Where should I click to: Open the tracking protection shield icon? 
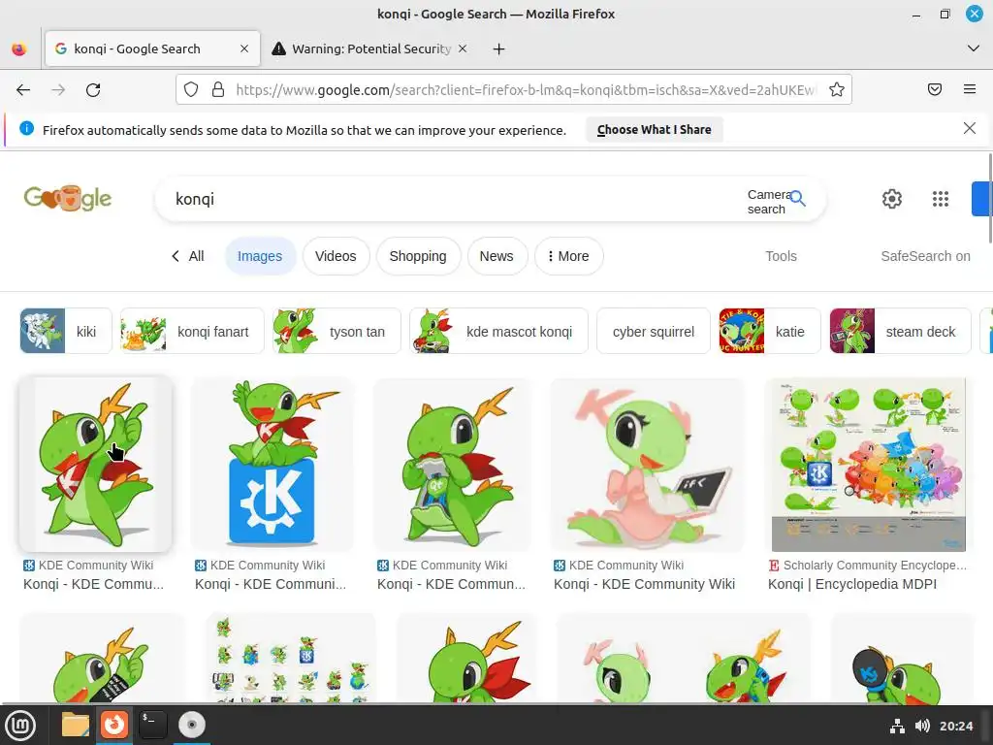pos(191,90)
